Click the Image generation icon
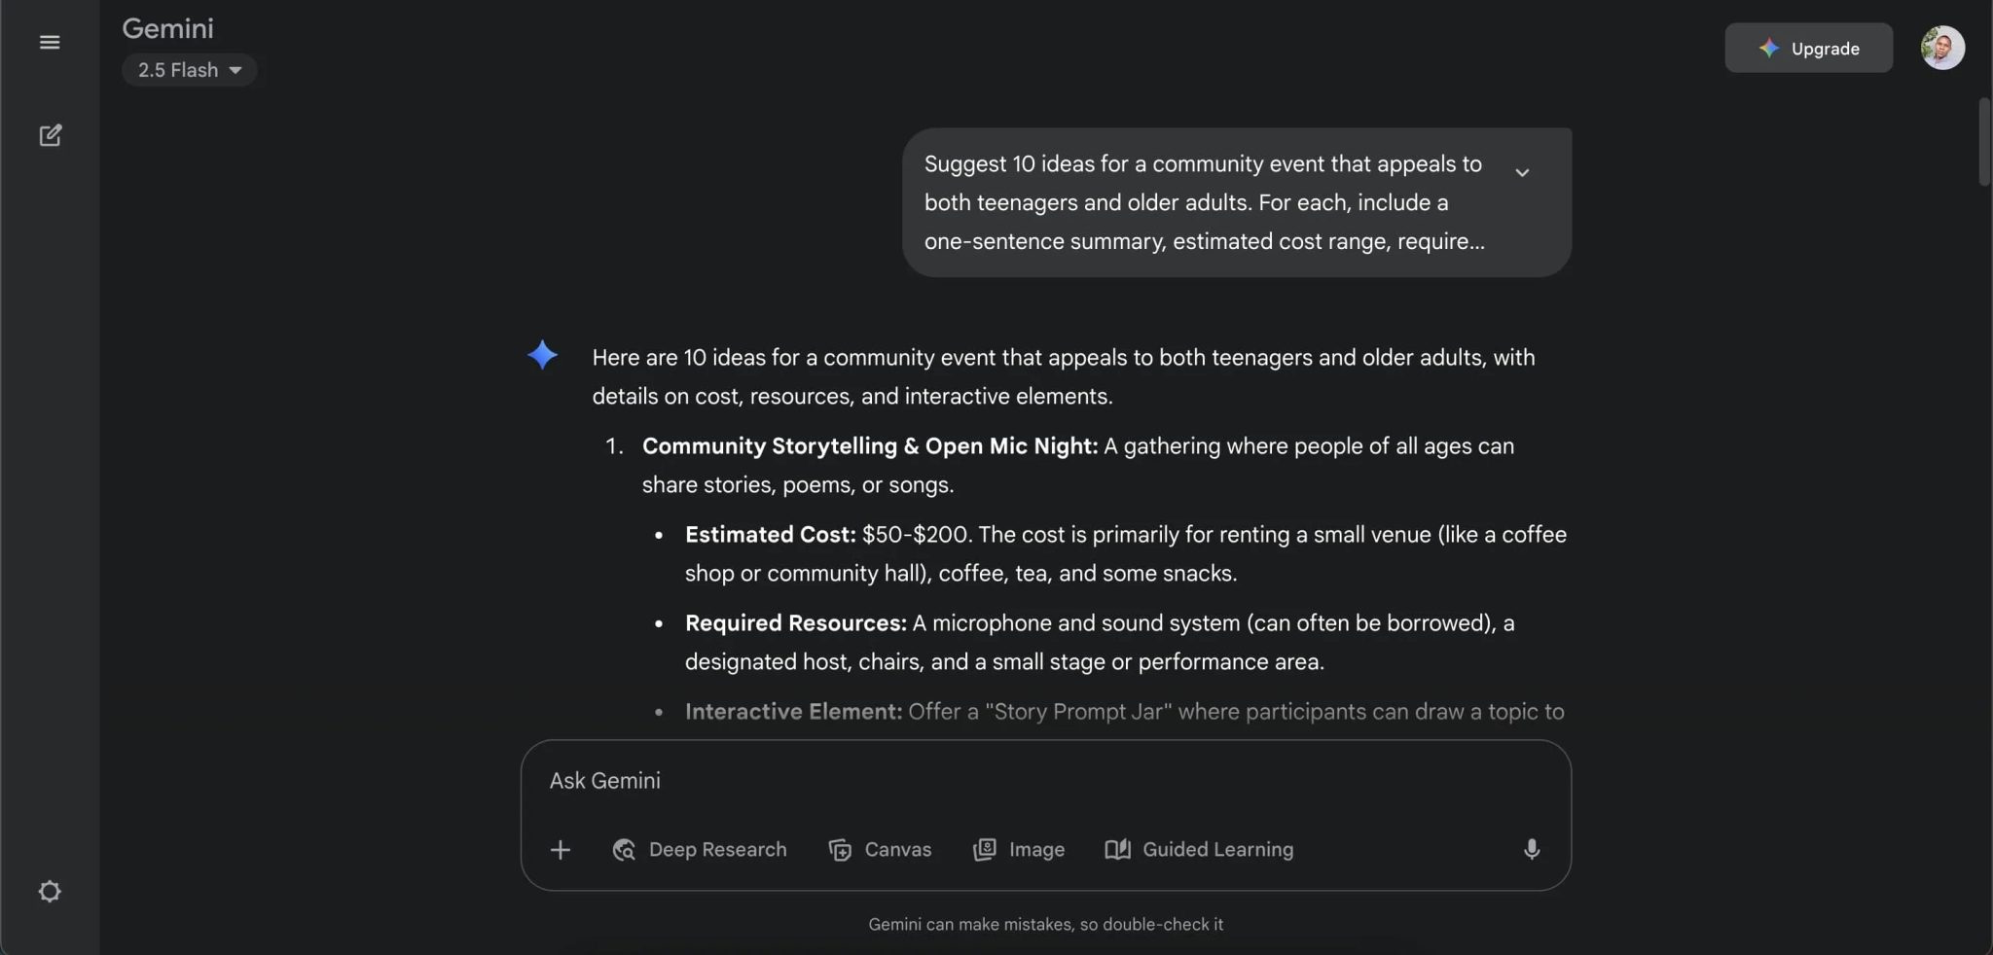 (x=985, y=850)
